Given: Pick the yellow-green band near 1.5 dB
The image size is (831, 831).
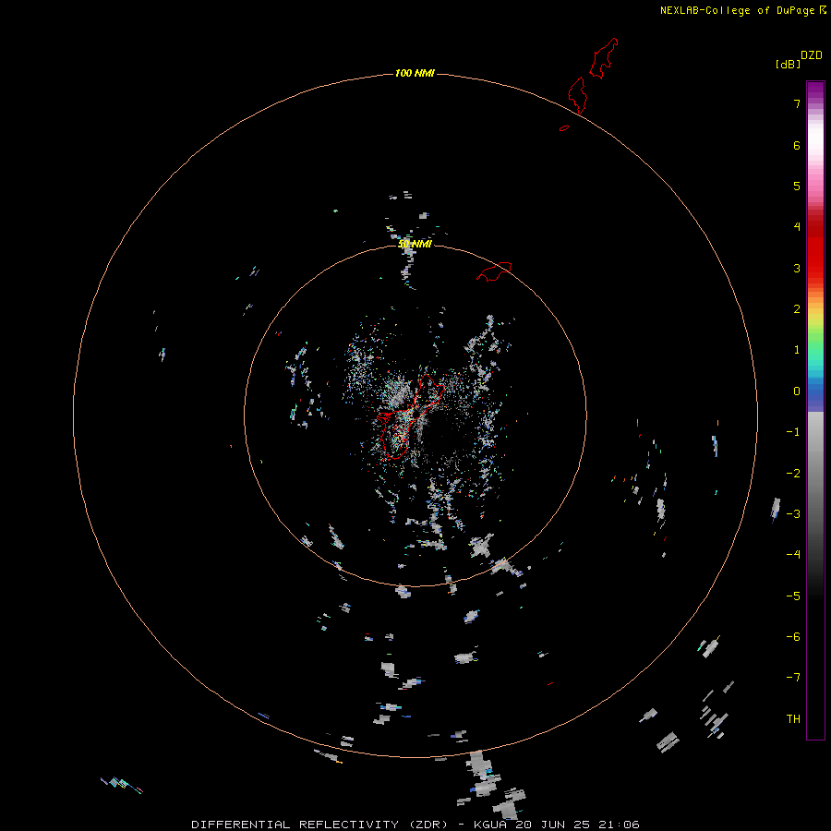Looking at the screenshot, I should pyautogui.click(x=815, y=329).
